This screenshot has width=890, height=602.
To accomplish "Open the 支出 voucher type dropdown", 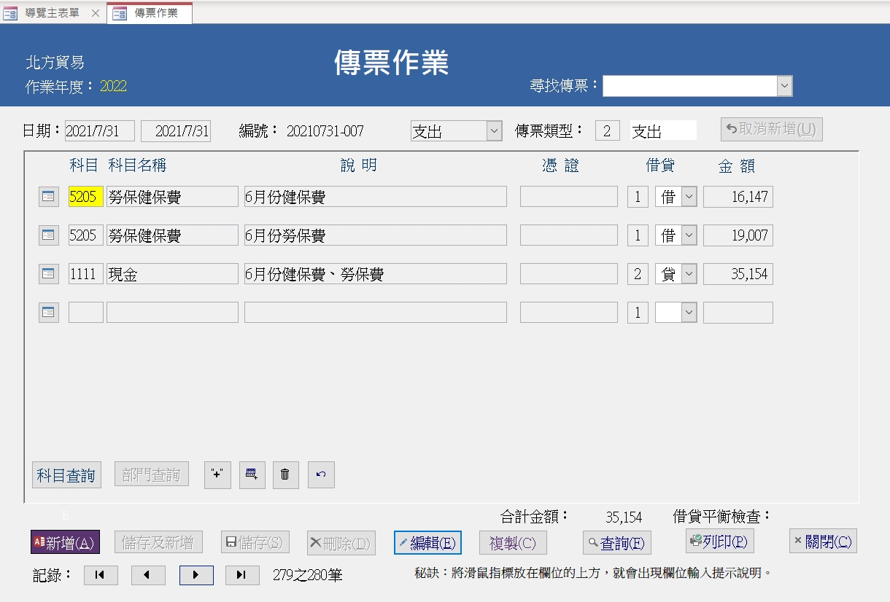I will pyautogui.click(x=494, y=131).
